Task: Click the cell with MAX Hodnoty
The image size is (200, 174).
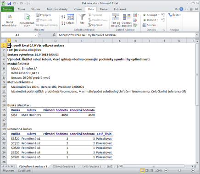Action: tap(31, 115)
